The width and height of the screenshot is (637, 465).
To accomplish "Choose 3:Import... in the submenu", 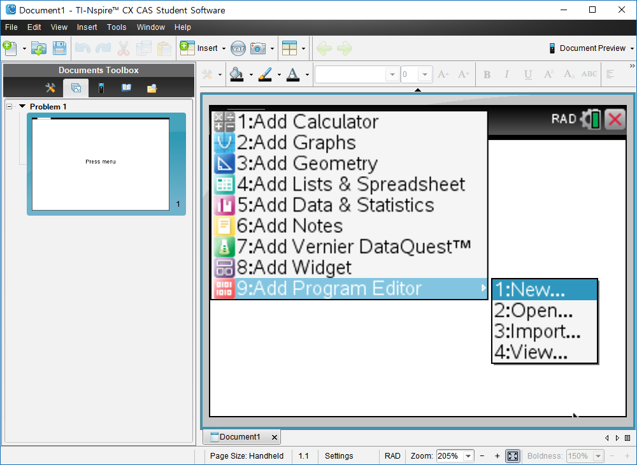I will point(545,331).
